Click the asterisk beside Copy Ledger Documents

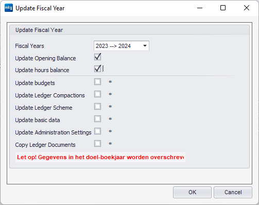tap(110, 144)
